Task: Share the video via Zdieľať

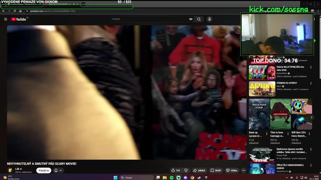Action: 199,170
